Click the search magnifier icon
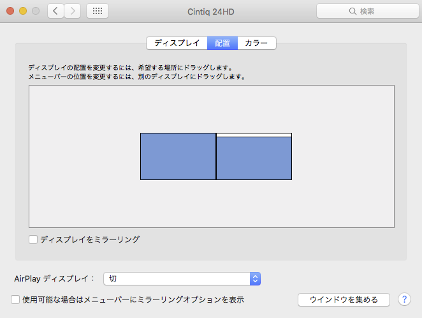 point(353,11)
